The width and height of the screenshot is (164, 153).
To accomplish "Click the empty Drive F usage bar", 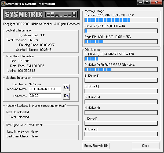I will point(121,91).
